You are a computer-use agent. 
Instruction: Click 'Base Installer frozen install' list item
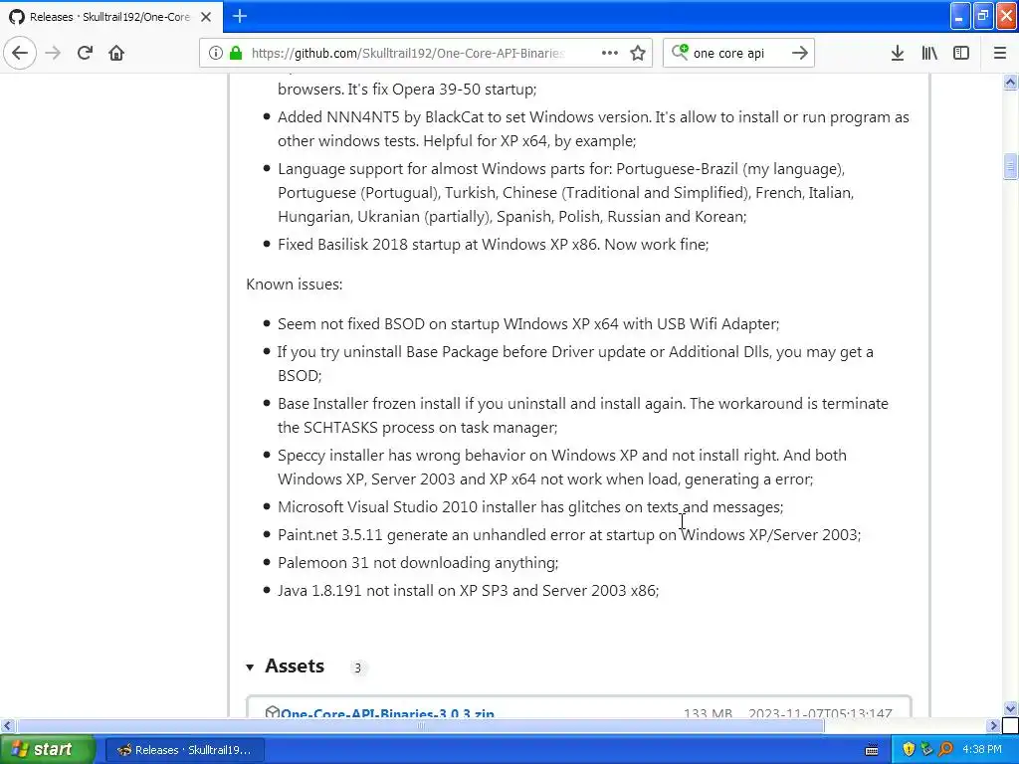583,415
